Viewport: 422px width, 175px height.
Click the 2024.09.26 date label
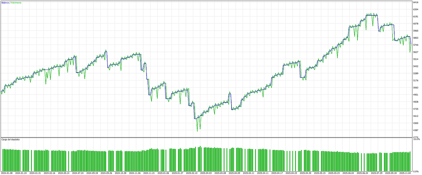click(106, 173)
